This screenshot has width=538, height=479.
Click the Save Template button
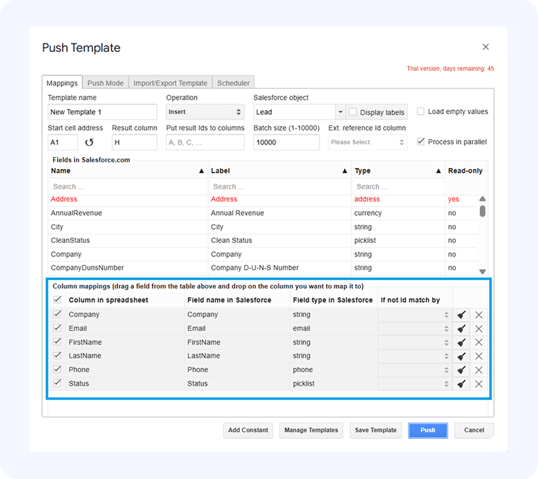tap(375, 430)
